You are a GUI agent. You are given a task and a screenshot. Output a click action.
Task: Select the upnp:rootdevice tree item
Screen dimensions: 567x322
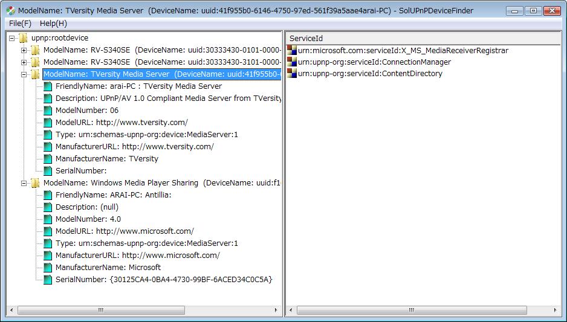coord(60,38)
